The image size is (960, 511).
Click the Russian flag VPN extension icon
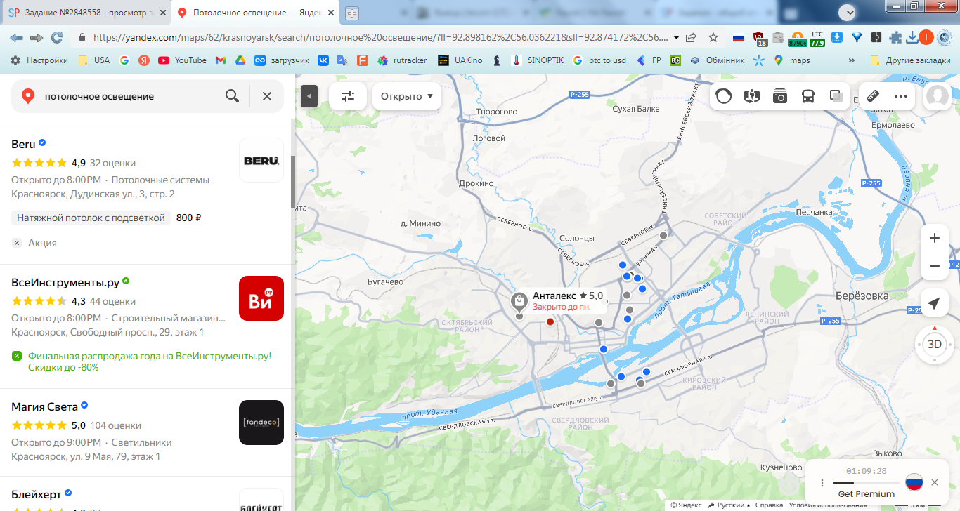coord(739,38)
